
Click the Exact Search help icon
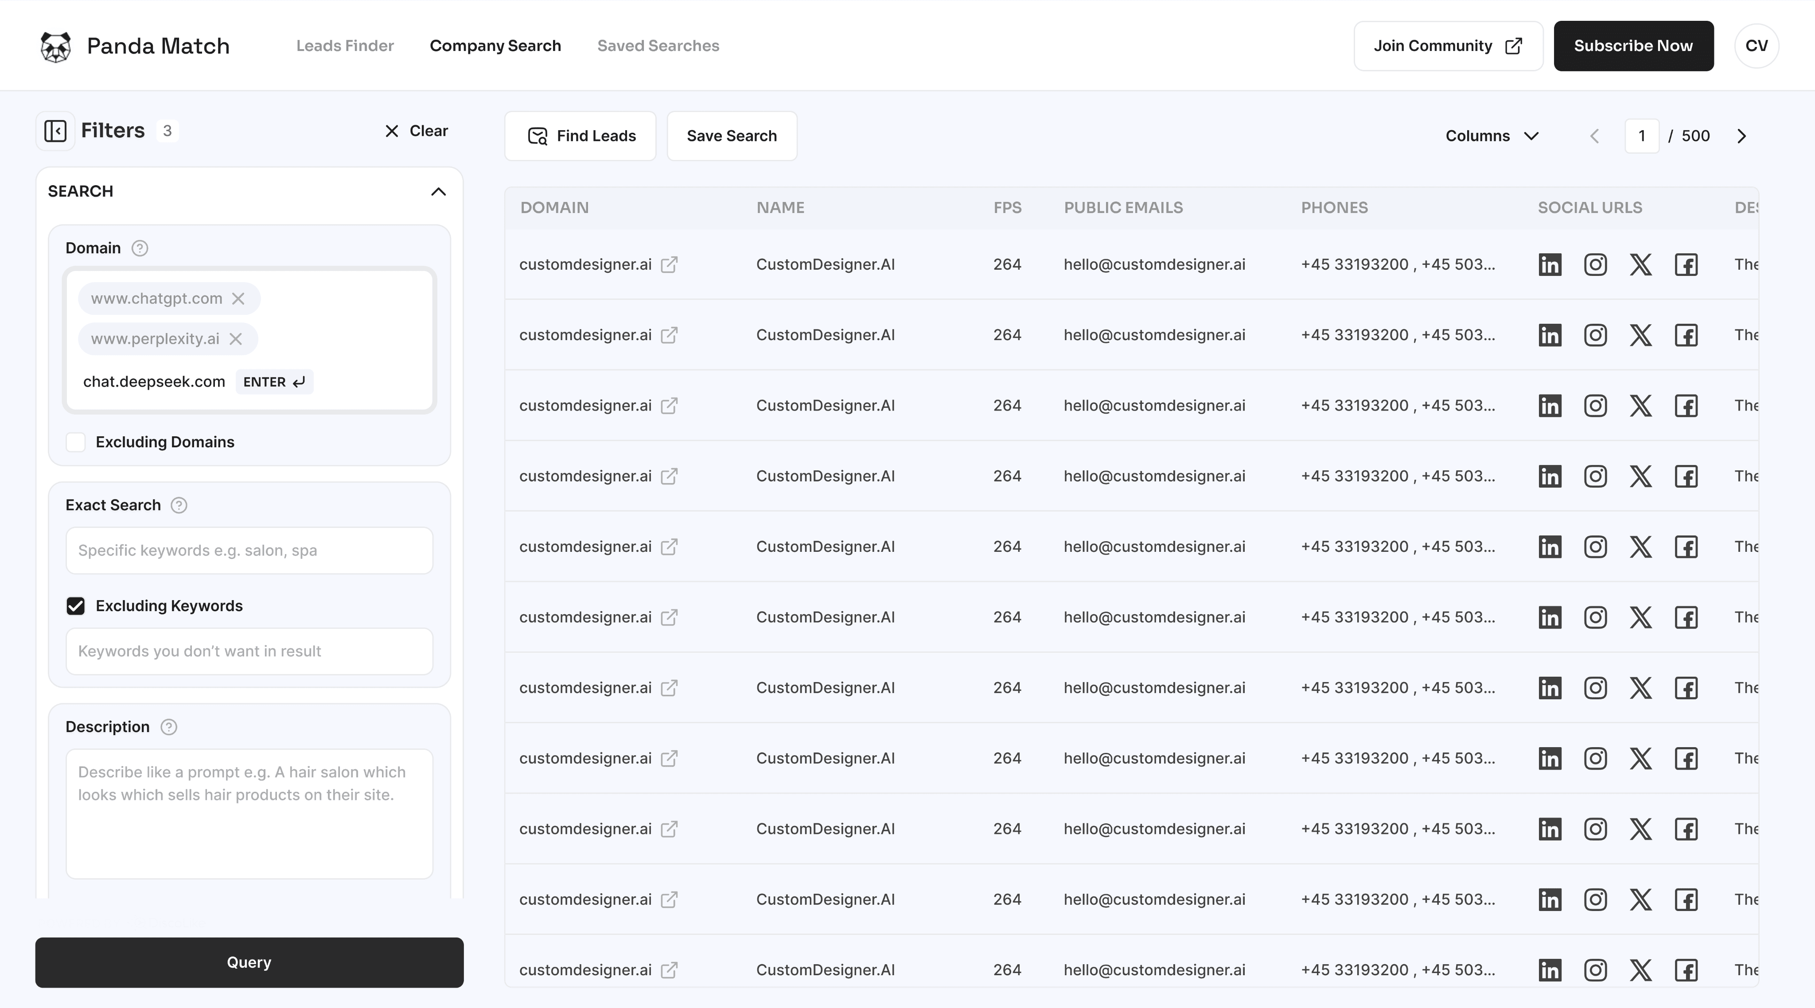(179, 505)
